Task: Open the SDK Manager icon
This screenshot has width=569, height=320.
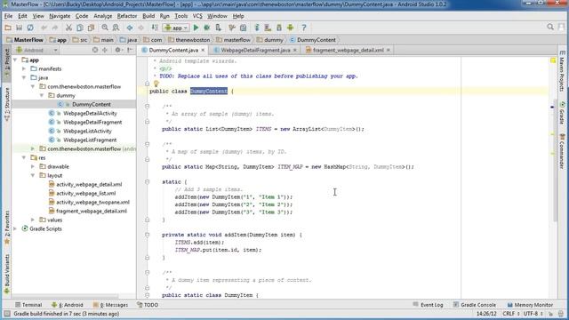Action: (x=279, y=28)
